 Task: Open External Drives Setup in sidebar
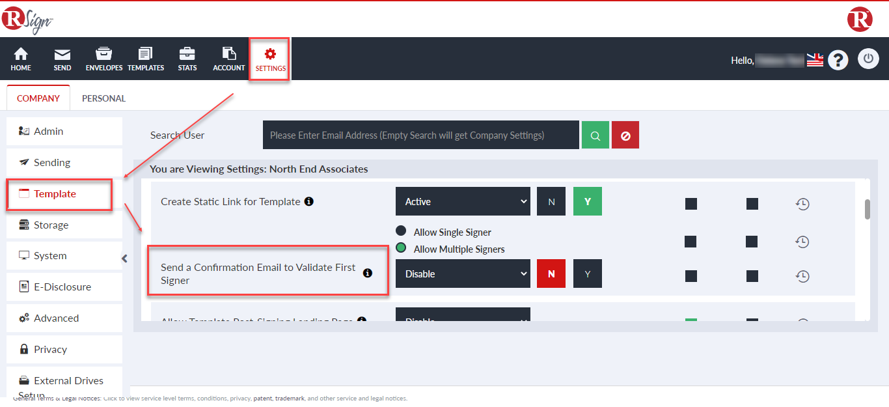[x=64, y=382]
